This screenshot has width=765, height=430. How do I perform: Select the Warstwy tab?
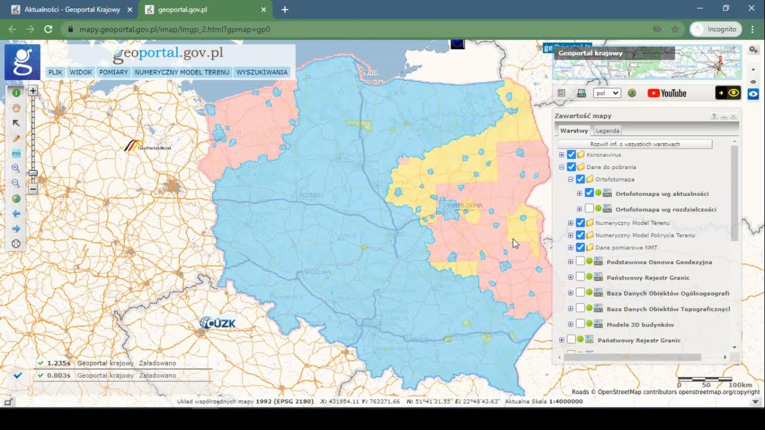pyautogui.click(x=574, y=130)
